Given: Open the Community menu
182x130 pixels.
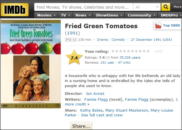Looking at the screenshot, I should (x=141, y=15).
